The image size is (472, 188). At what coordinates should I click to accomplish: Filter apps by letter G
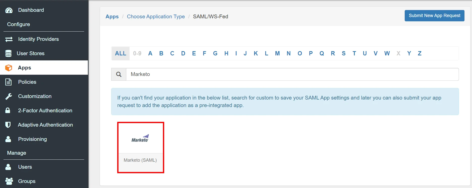pyautogui.click(x=215, y=53)
